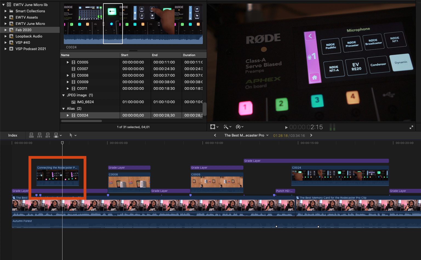Select the EWTV June Micro event
This screenshot has height=260, width=421.
30,24
